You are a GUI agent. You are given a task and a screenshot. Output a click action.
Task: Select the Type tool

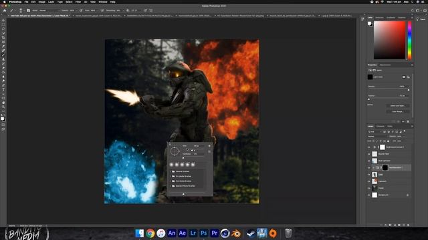(x=3, y=89)
